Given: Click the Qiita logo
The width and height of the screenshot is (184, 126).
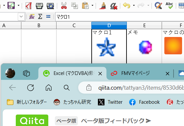Looking at the screenshot, I should coord(32,120).
